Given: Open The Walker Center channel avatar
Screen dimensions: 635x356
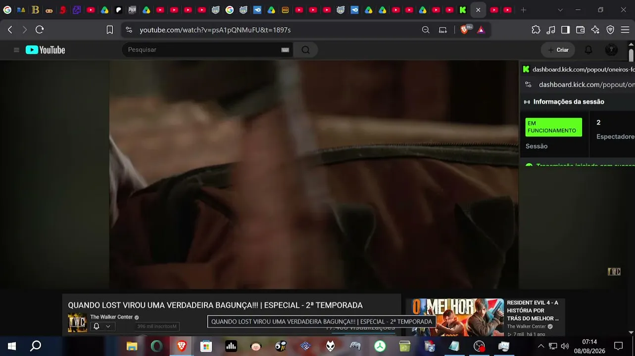Looking at the screenshot, I should 77,322.
